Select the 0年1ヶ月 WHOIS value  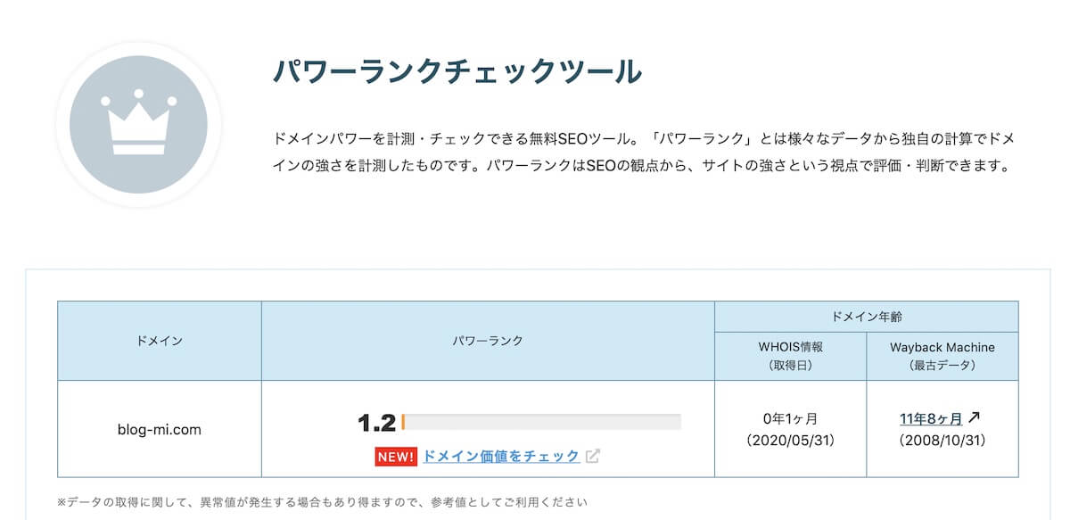click(x=790, y=419)
